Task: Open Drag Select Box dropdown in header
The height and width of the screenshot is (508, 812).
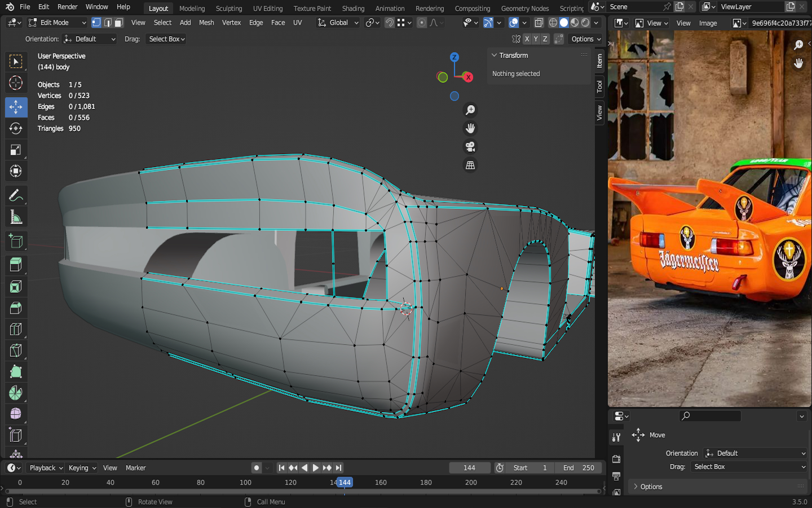Action: pos(166,39)
